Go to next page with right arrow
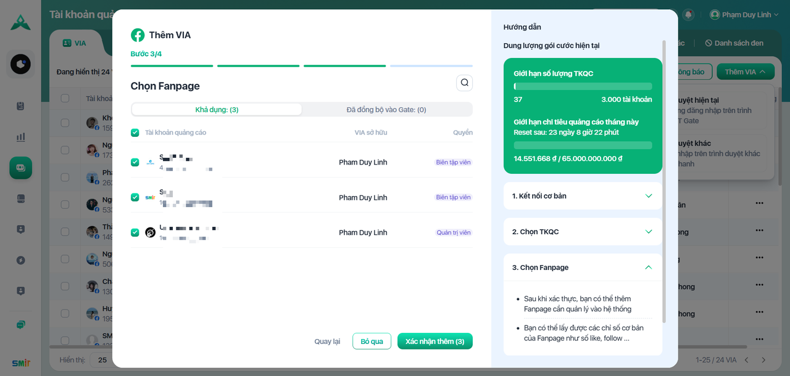This screenshot has height=376, width=790. coord(763,360)
